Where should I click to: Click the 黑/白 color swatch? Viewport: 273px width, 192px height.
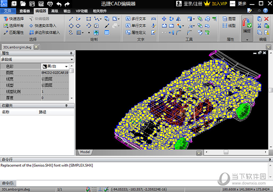45,66
